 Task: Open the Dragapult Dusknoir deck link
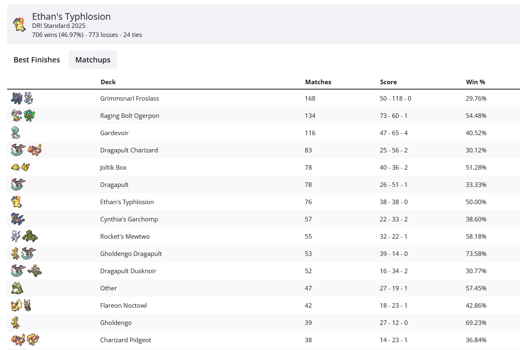[128, 271]
